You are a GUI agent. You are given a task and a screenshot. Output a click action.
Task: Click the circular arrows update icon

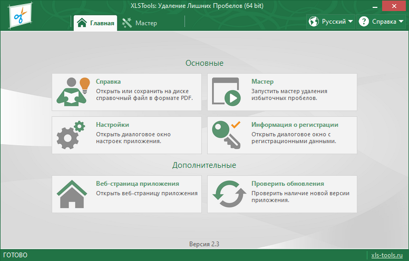[229, 194]
